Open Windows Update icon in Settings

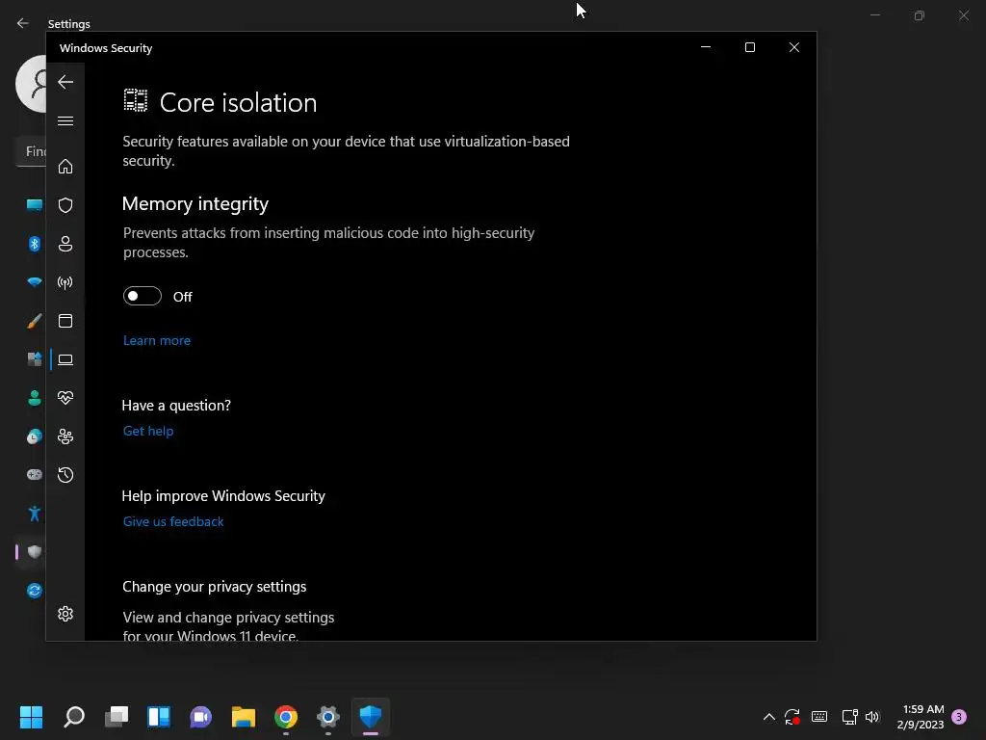pyautogui.click(x=34, y=591)
